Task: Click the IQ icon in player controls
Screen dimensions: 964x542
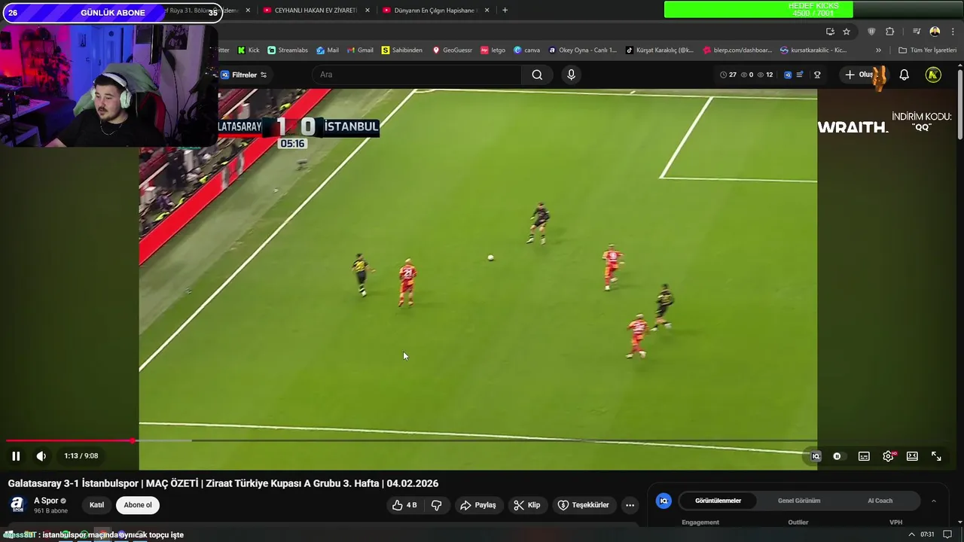Action: [x=816, y=456]
